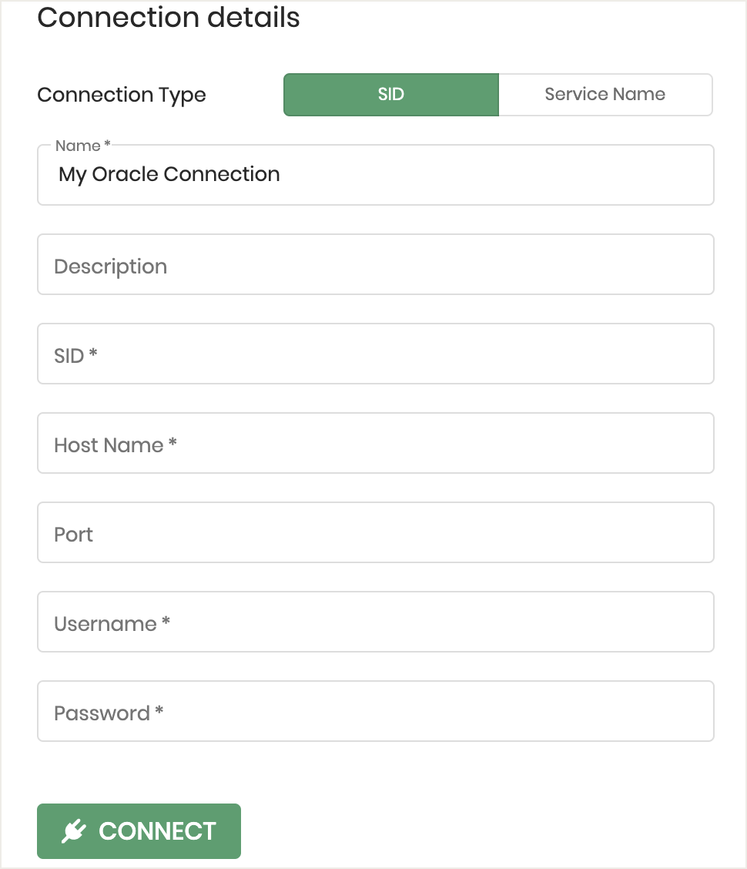747x869 pixels.
Task: Click the Description placeholder text
Action: [x=110, y=267]
